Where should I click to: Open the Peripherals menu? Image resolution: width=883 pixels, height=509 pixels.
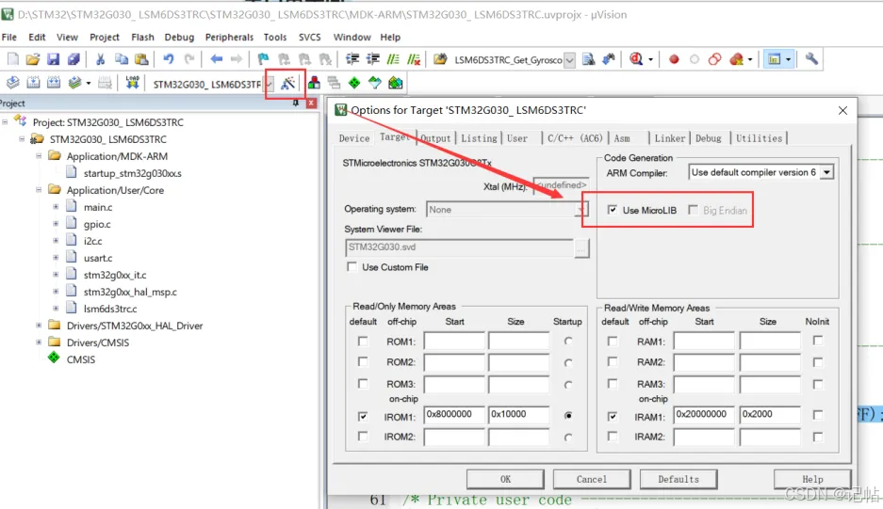click(228, 37)
